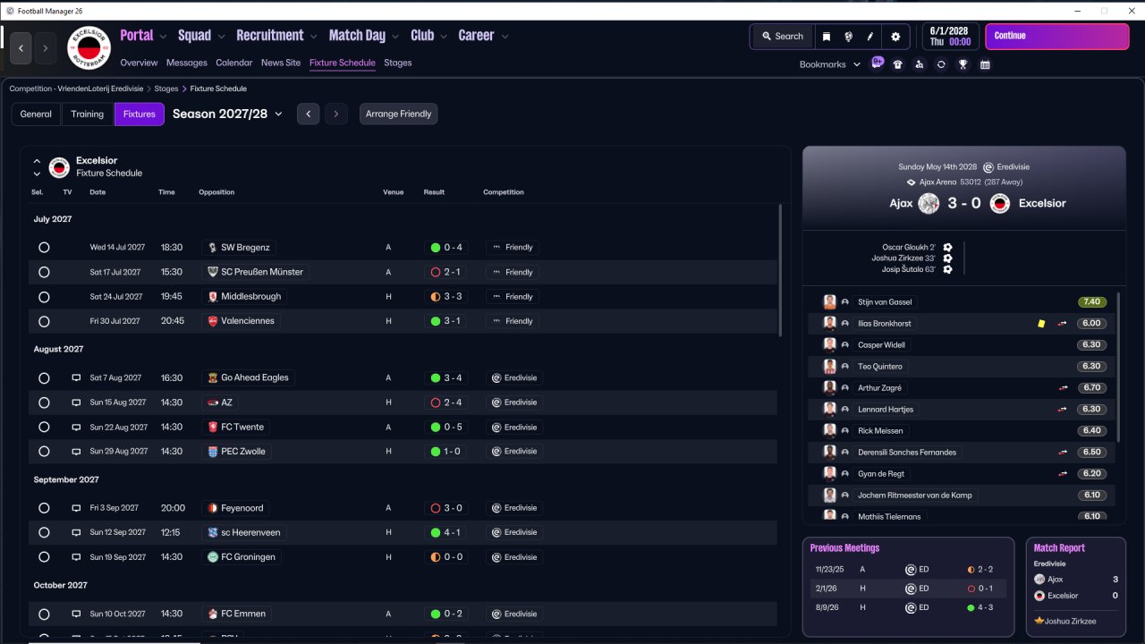Switch to the Training tab

[88, 114]
